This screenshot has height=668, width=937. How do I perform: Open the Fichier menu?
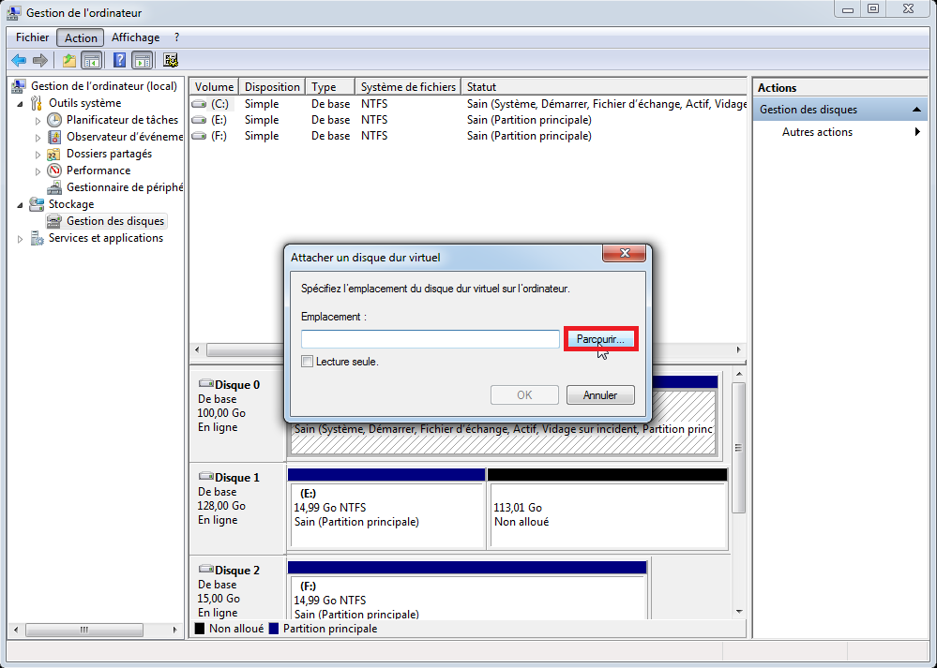click(32, 37)
